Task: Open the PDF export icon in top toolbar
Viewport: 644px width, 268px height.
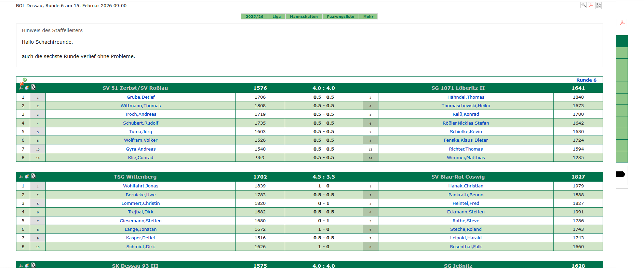Action: (591, 5)
